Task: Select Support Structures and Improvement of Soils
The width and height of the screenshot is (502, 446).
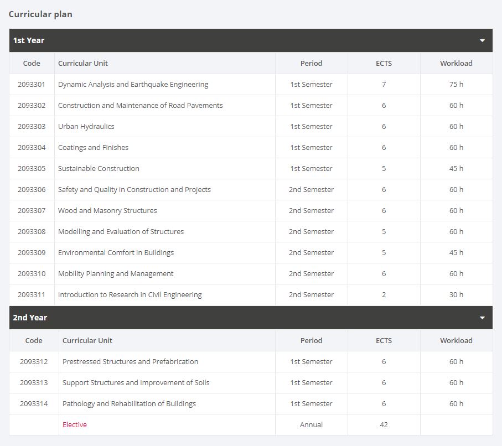Action: pyautogui.click(x=136, y=382)
